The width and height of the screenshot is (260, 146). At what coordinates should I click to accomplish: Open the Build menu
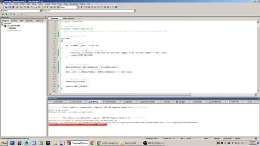(x=28, y=4)
